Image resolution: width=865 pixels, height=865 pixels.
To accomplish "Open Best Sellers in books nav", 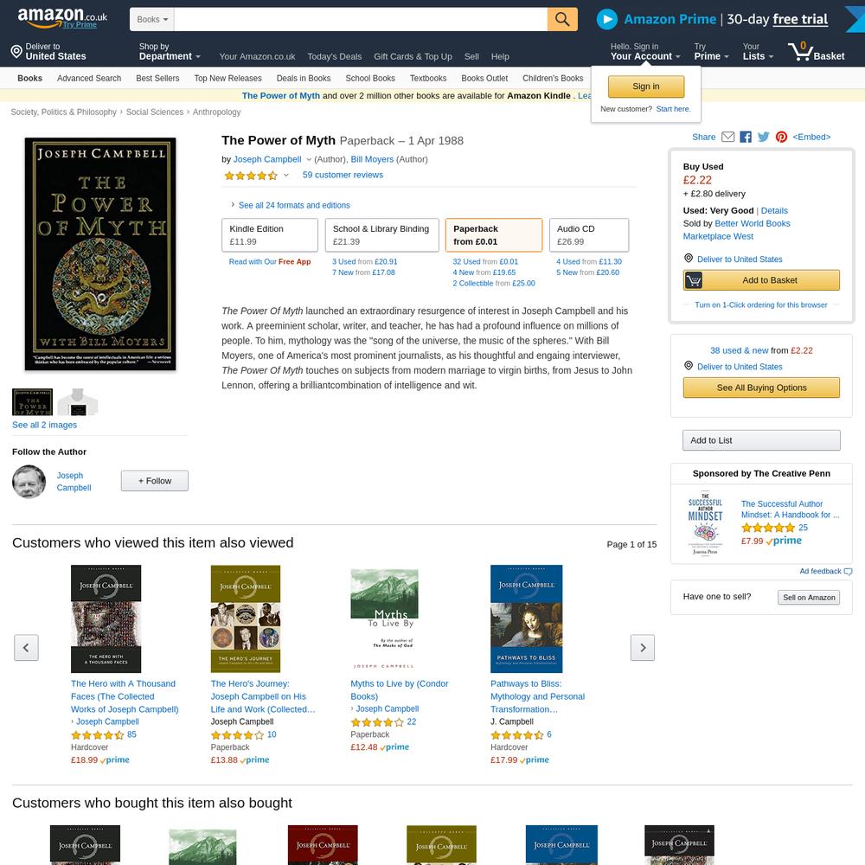I will (157, 79).
